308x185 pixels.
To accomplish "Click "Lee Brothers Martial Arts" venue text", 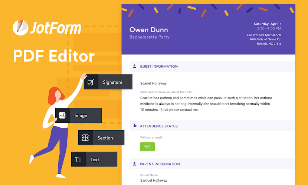I will [264, 35].
